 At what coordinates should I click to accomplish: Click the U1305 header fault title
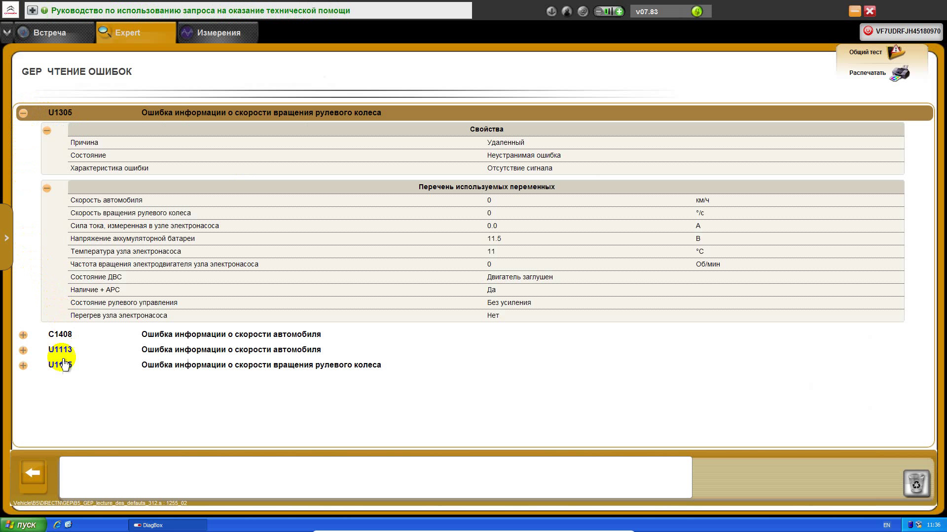pyautogui.click(x=261, y=113)
